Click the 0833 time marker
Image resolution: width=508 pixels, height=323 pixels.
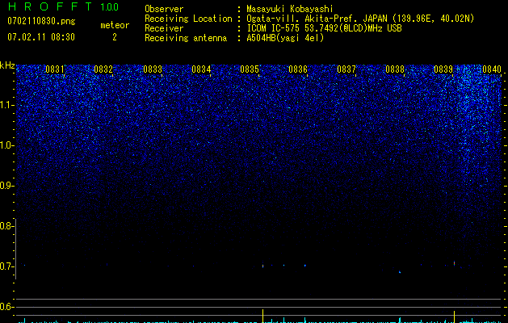[153, 69]
